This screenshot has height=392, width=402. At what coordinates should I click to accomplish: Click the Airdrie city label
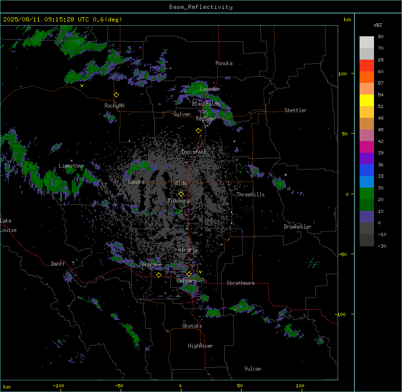(188, 250)
